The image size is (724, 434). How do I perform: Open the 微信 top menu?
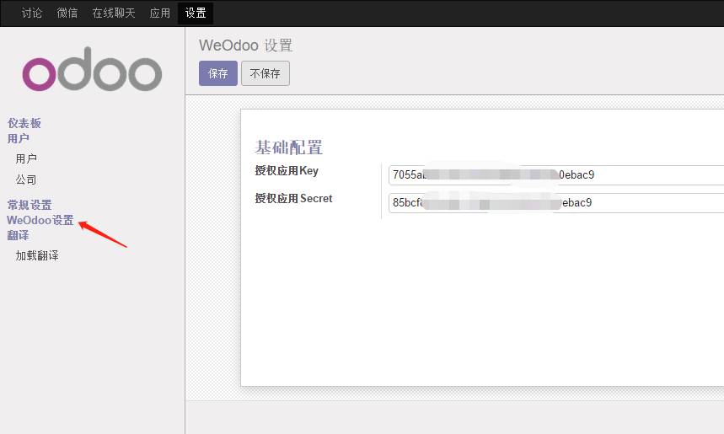[67, 13]
